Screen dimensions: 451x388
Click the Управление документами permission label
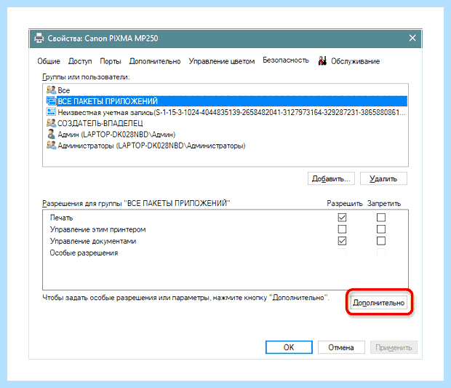93,241
